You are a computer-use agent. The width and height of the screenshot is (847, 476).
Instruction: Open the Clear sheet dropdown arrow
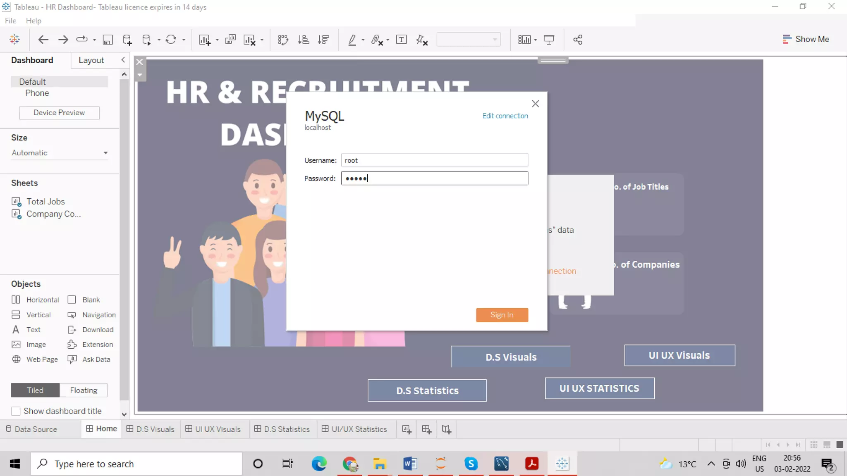click(x=262, y=40)
